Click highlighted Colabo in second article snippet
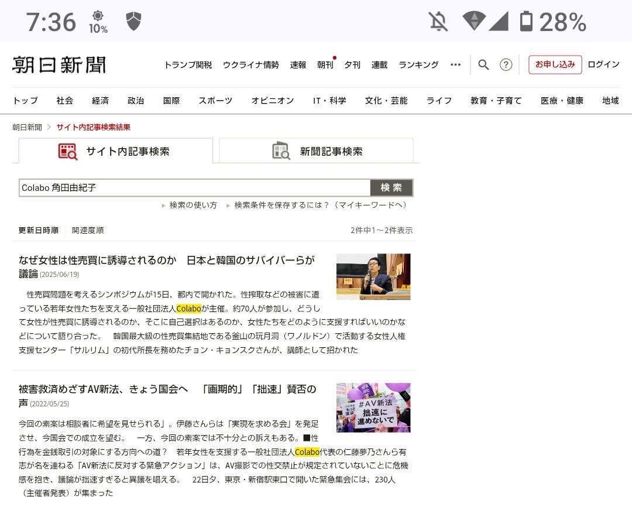The height and width of the screenshot is (510, 632). [x=307, y=452]
